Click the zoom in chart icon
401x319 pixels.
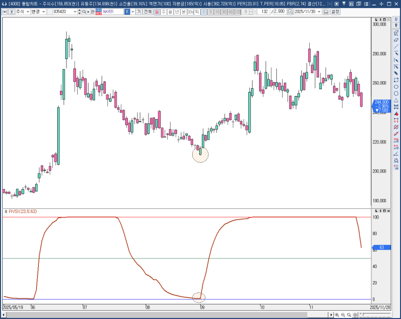337,315
